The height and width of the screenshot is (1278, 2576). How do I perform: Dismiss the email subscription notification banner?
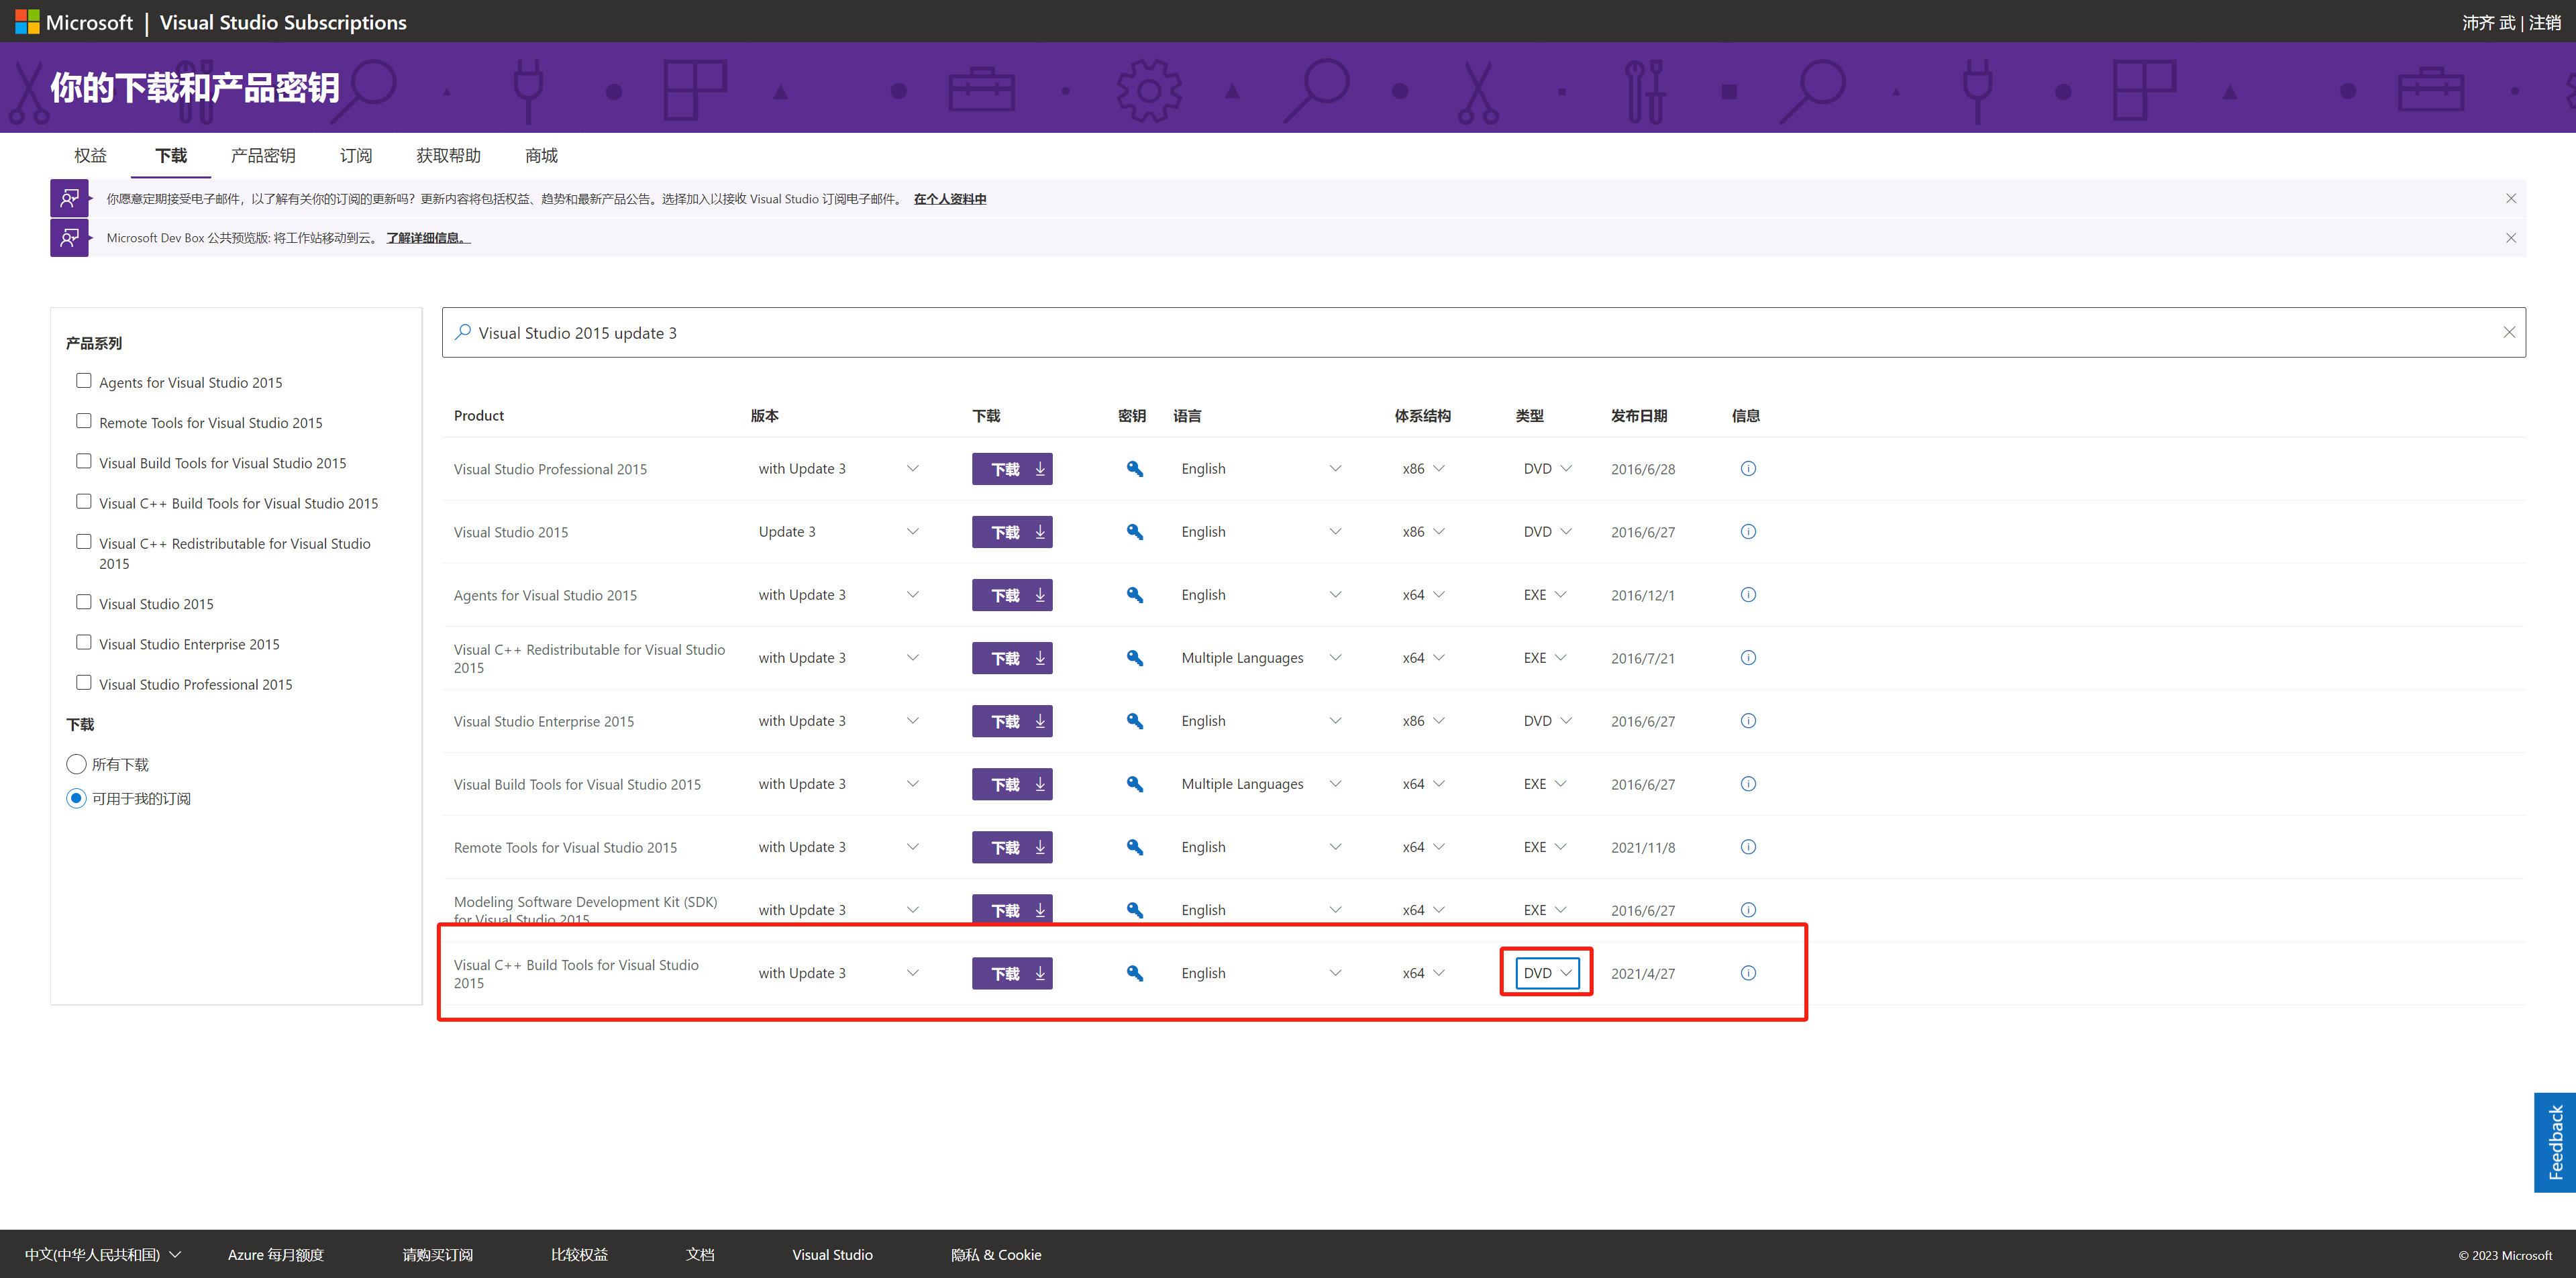pyautogui.click(x=2510, y=199)
